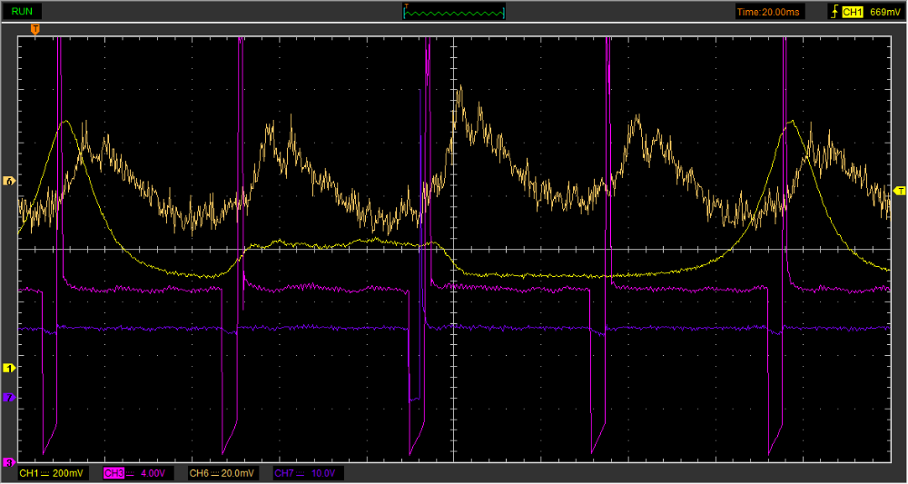Open the CH6 20.0mV vertical scale setting
908x484 pixels.
(x=239, y=473)
